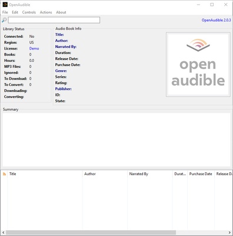Click the Hours: status label
The height and width of the screenshot is (236, 233).
pyautogui.click(x=9, y=61)
